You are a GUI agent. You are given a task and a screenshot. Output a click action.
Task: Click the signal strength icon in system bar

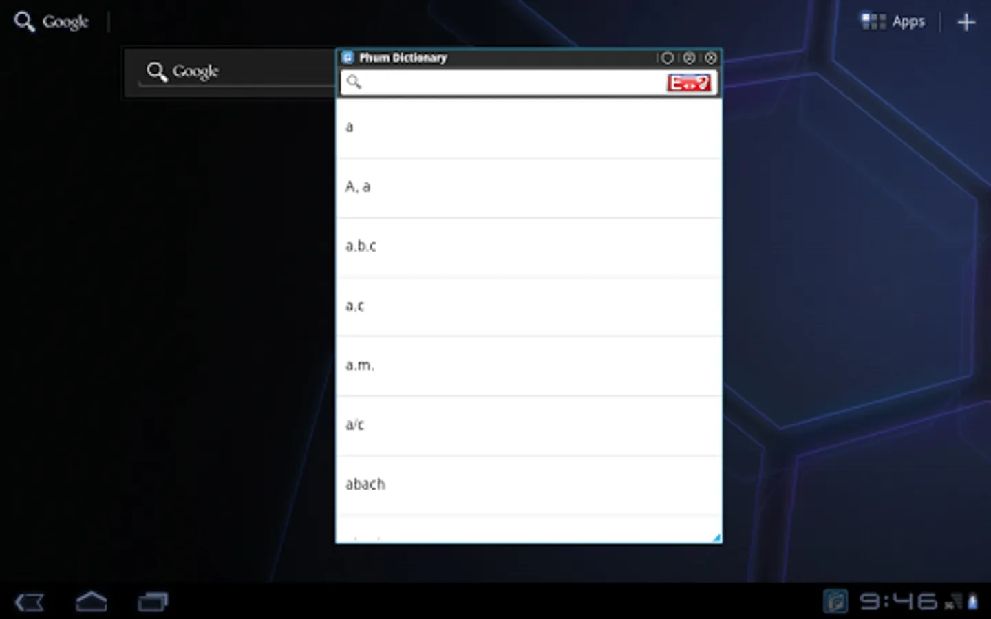[x=954, y=602]
